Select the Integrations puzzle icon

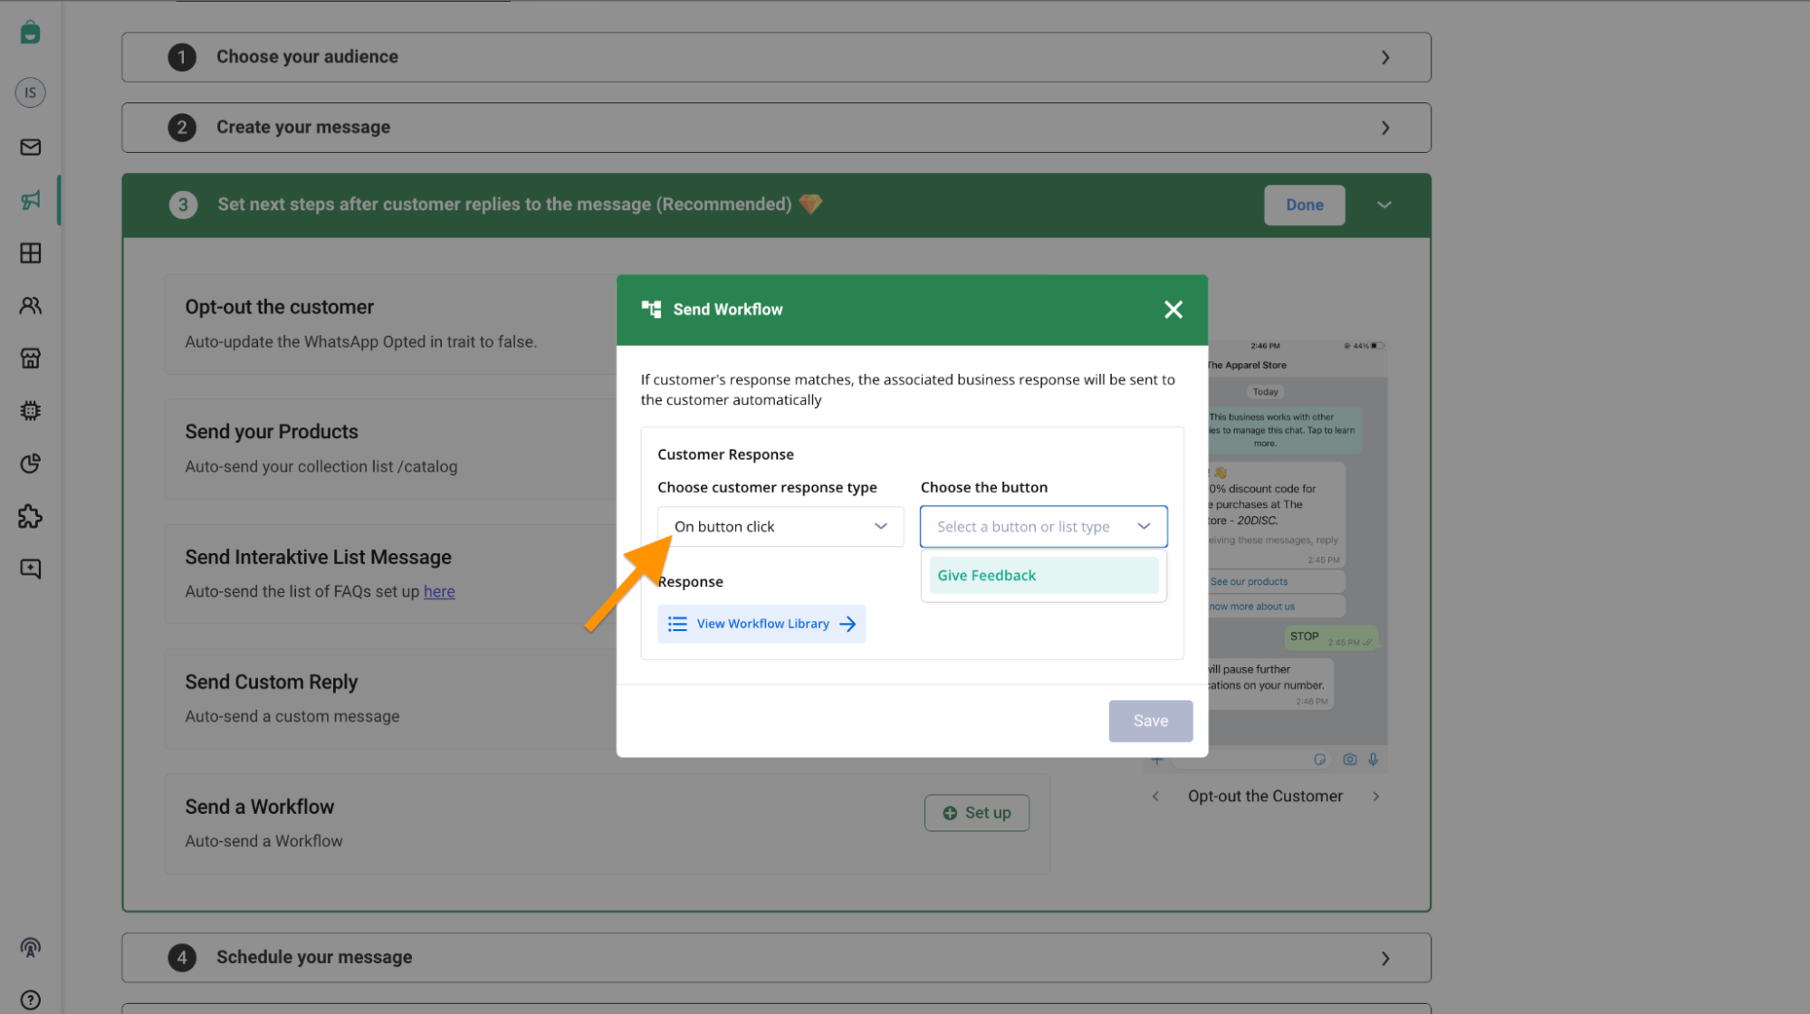pyautogui.click(x=30, y=517)
